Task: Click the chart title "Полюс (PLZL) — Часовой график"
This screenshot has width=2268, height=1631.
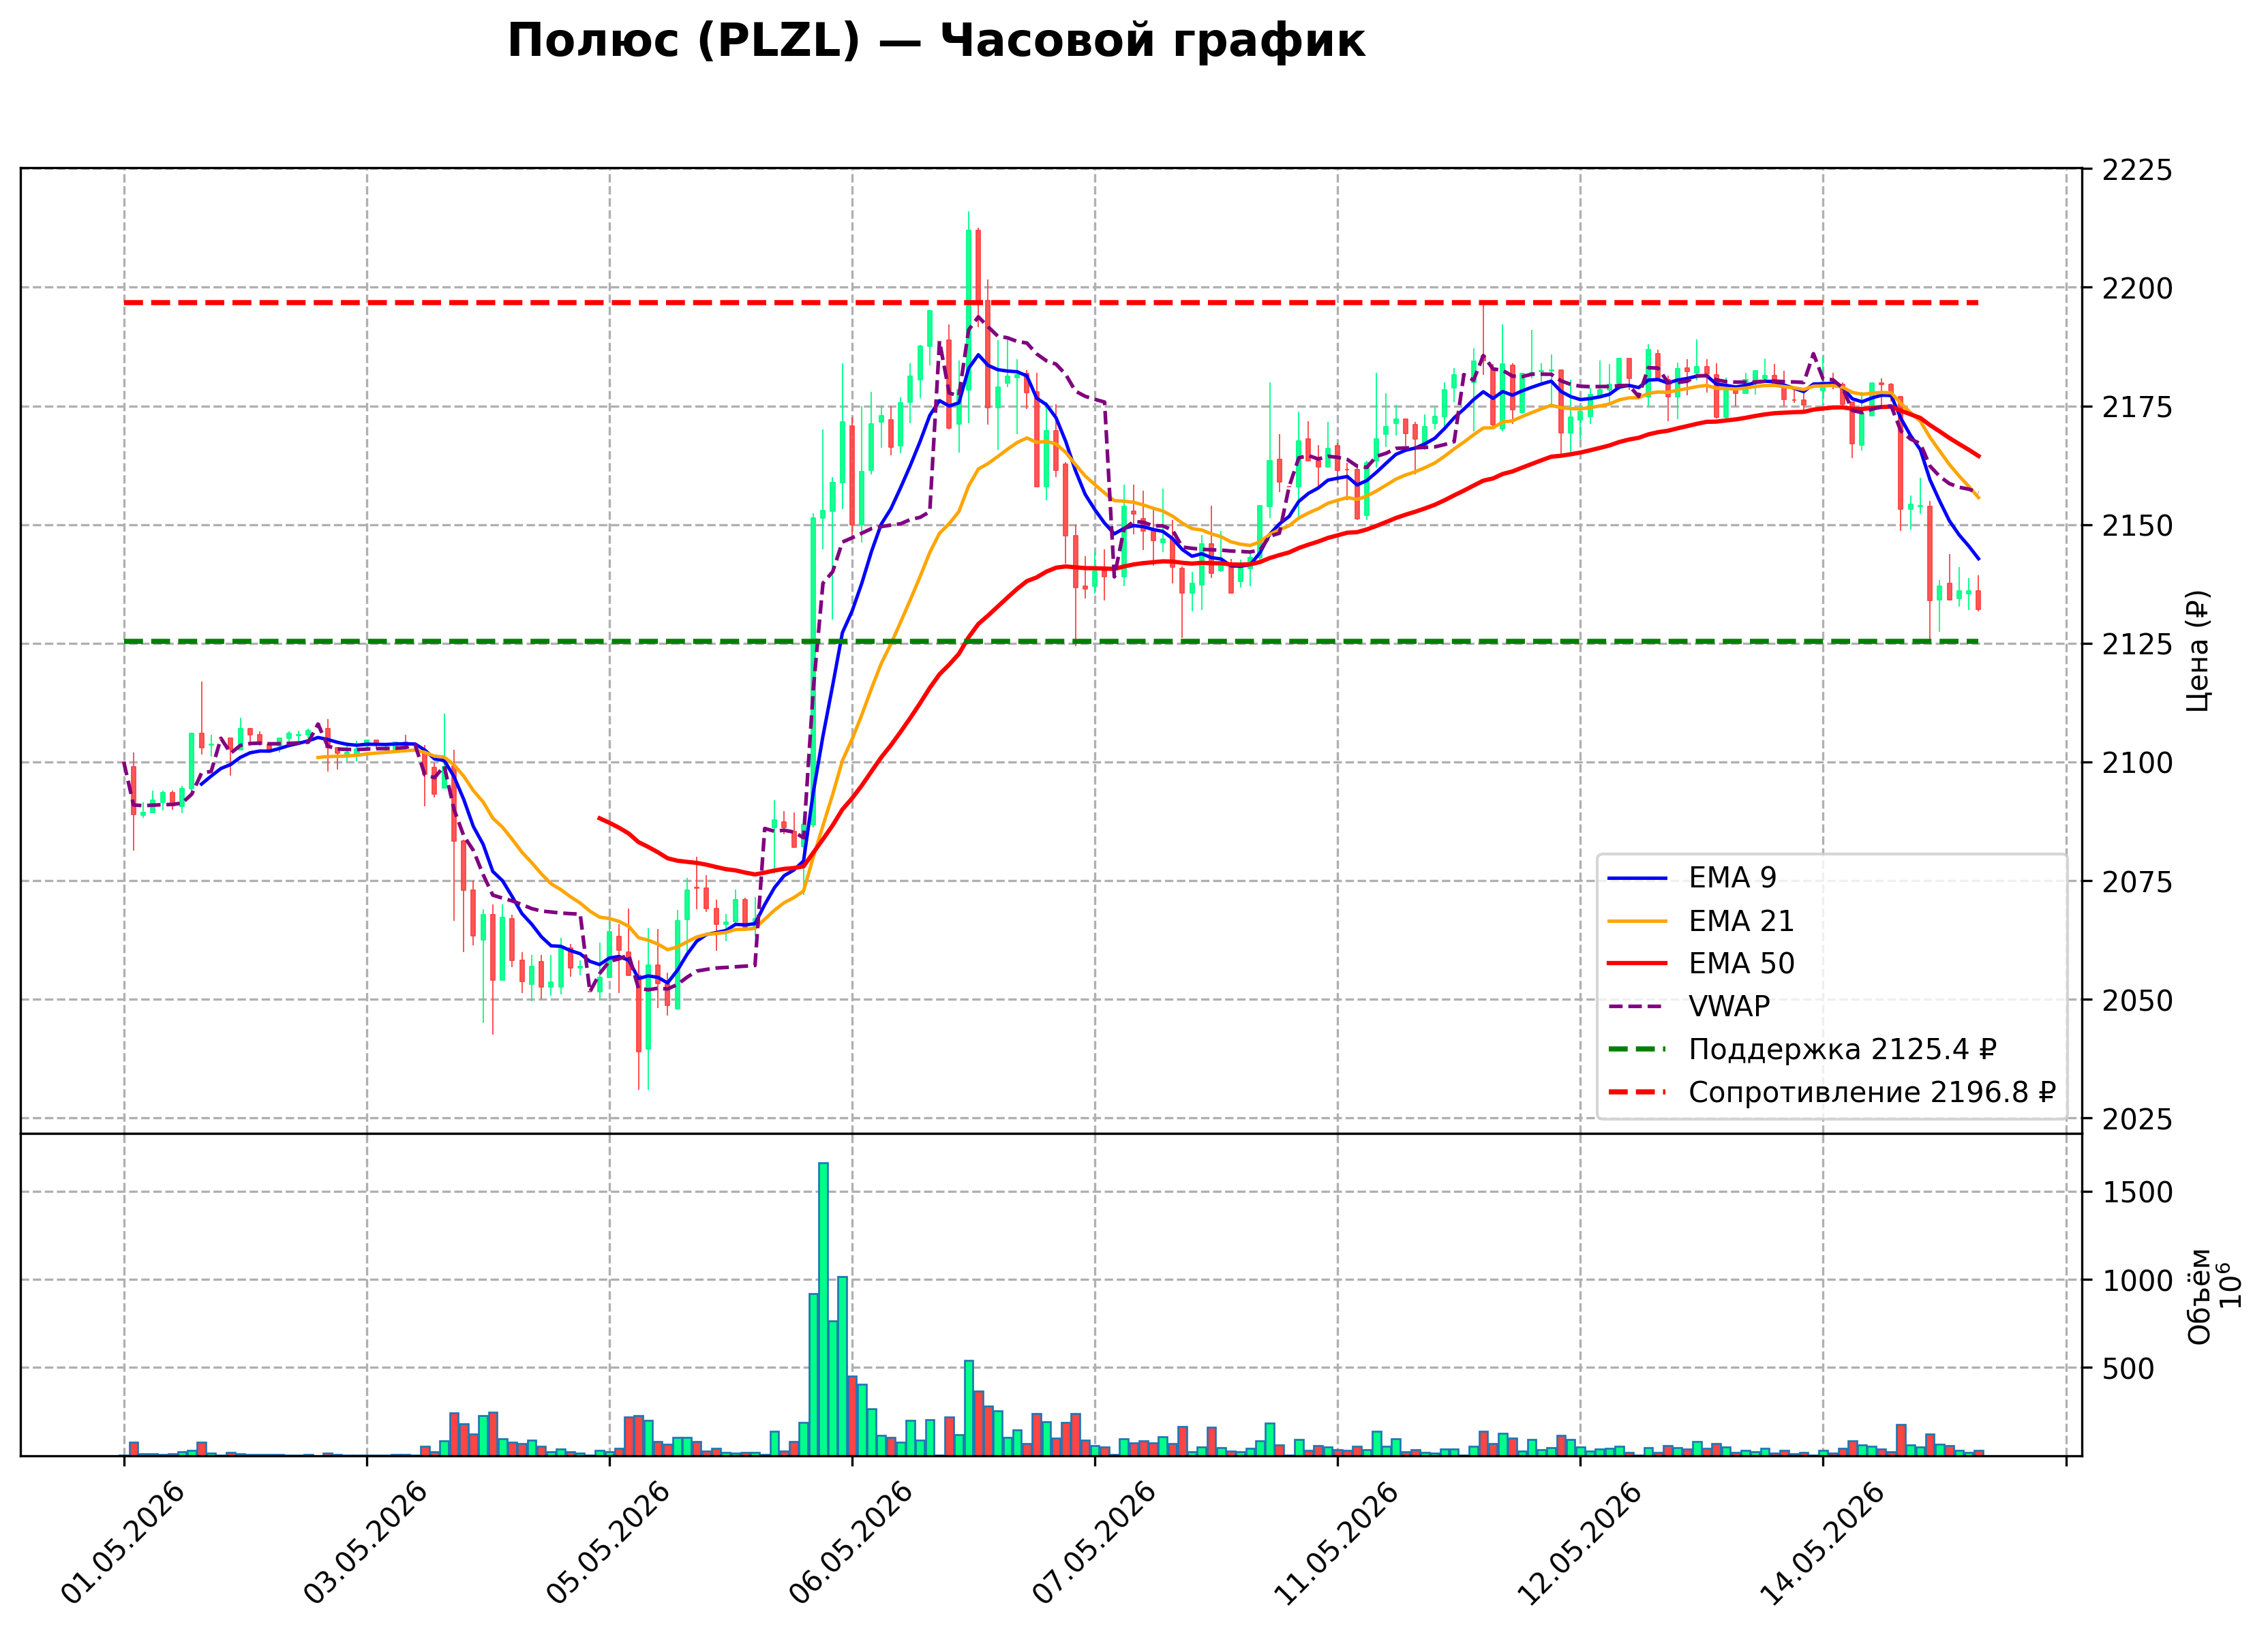Action: (936, 41)
